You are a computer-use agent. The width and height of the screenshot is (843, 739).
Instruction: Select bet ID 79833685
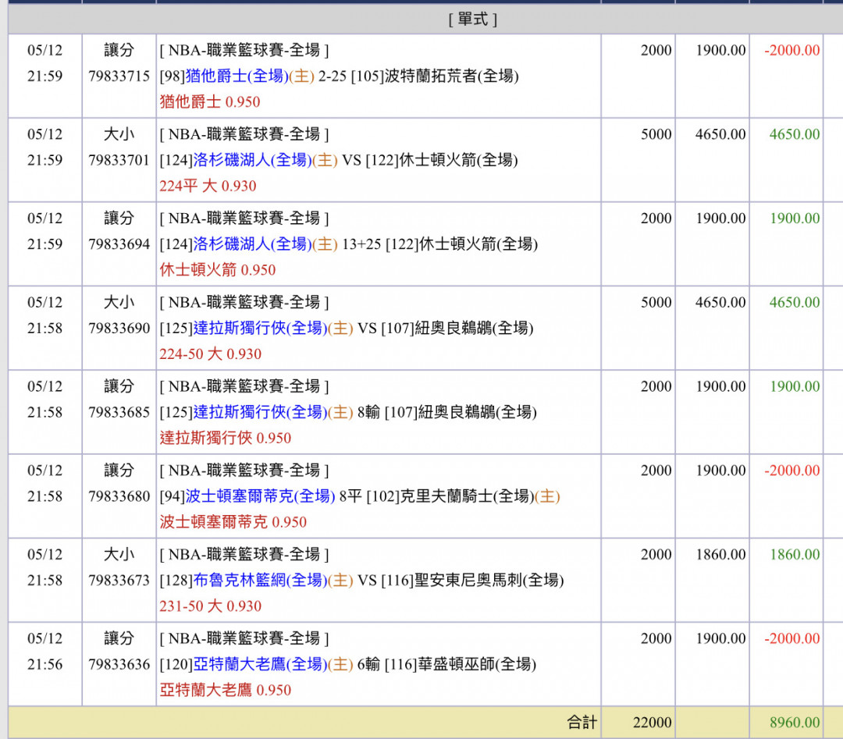point(119,412)
